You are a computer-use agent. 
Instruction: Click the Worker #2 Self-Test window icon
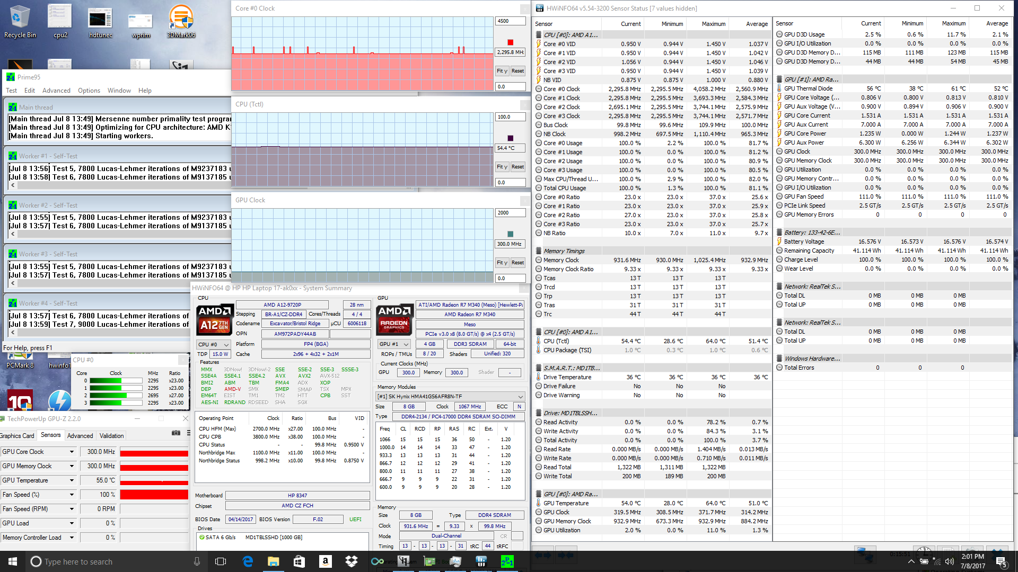click(x=13, y=205)
